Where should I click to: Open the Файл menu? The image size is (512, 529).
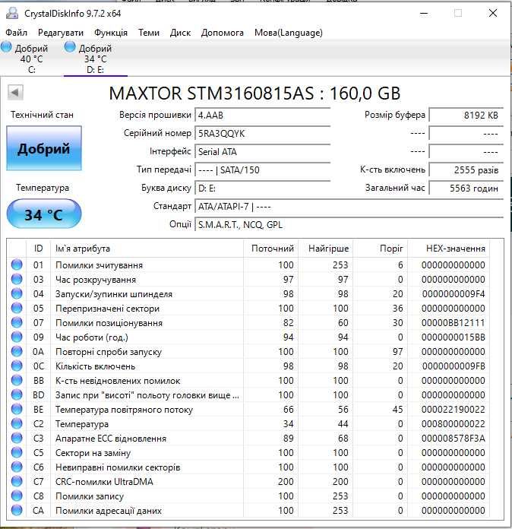click(x=16, y=33)
